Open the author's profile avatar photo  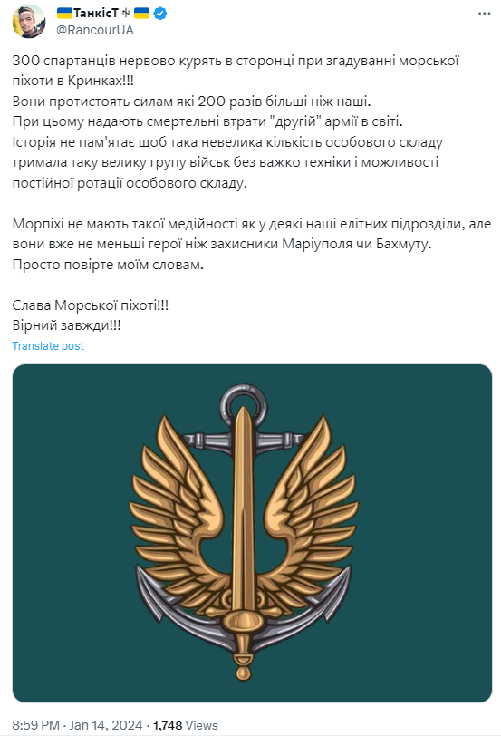29,22
